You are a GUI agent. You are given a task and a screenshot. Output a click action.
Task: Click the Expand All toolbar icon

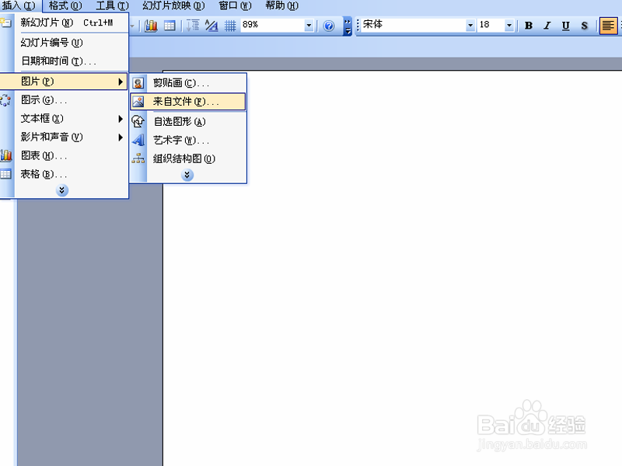[193, 26]
